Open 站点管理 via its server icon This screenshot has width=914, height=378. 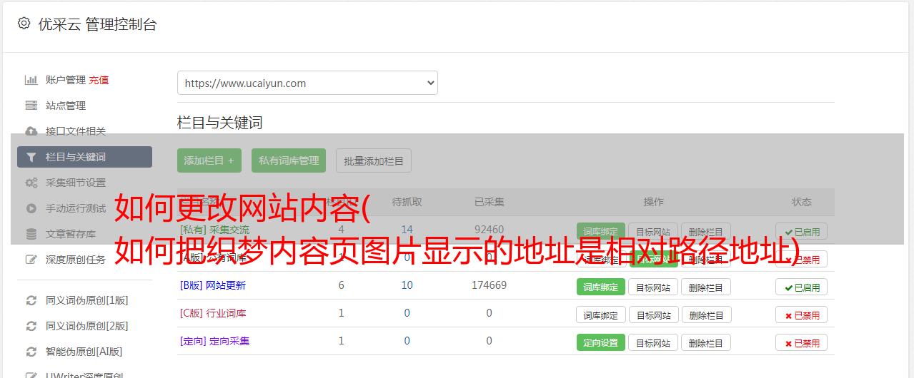(31, 106)
